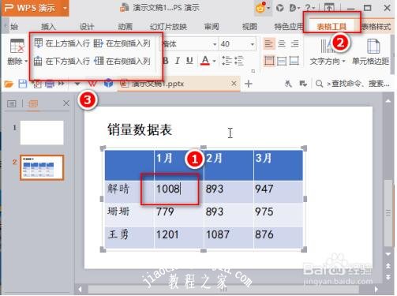This screenshot has width=397, height=296.
Task: Open the WPS 演示 application menu arrow
Action: (65, 8)
